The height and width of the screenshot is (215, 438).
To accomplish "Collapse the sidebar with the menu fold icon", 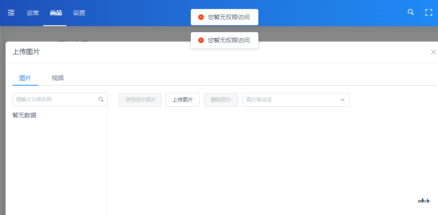I will (11, 13).
